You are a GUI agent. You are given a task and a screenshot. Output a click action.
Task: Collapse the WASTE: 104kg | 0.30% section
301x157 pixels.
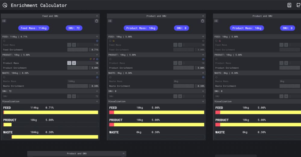[x=97, y=73]
